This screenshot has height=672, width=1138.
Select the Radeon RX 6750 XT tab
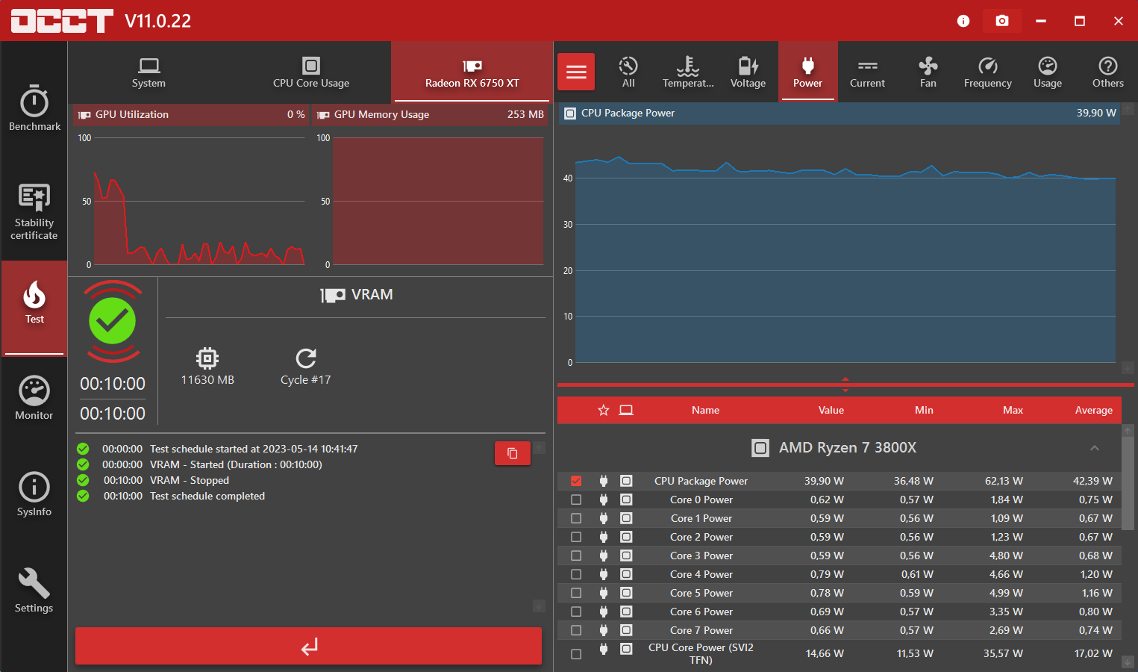(x=472, y=72)
